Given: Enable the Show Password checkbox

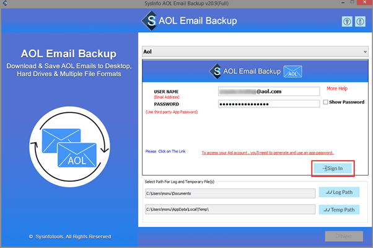Looking at the screenshot, I should tap(325, 102).
